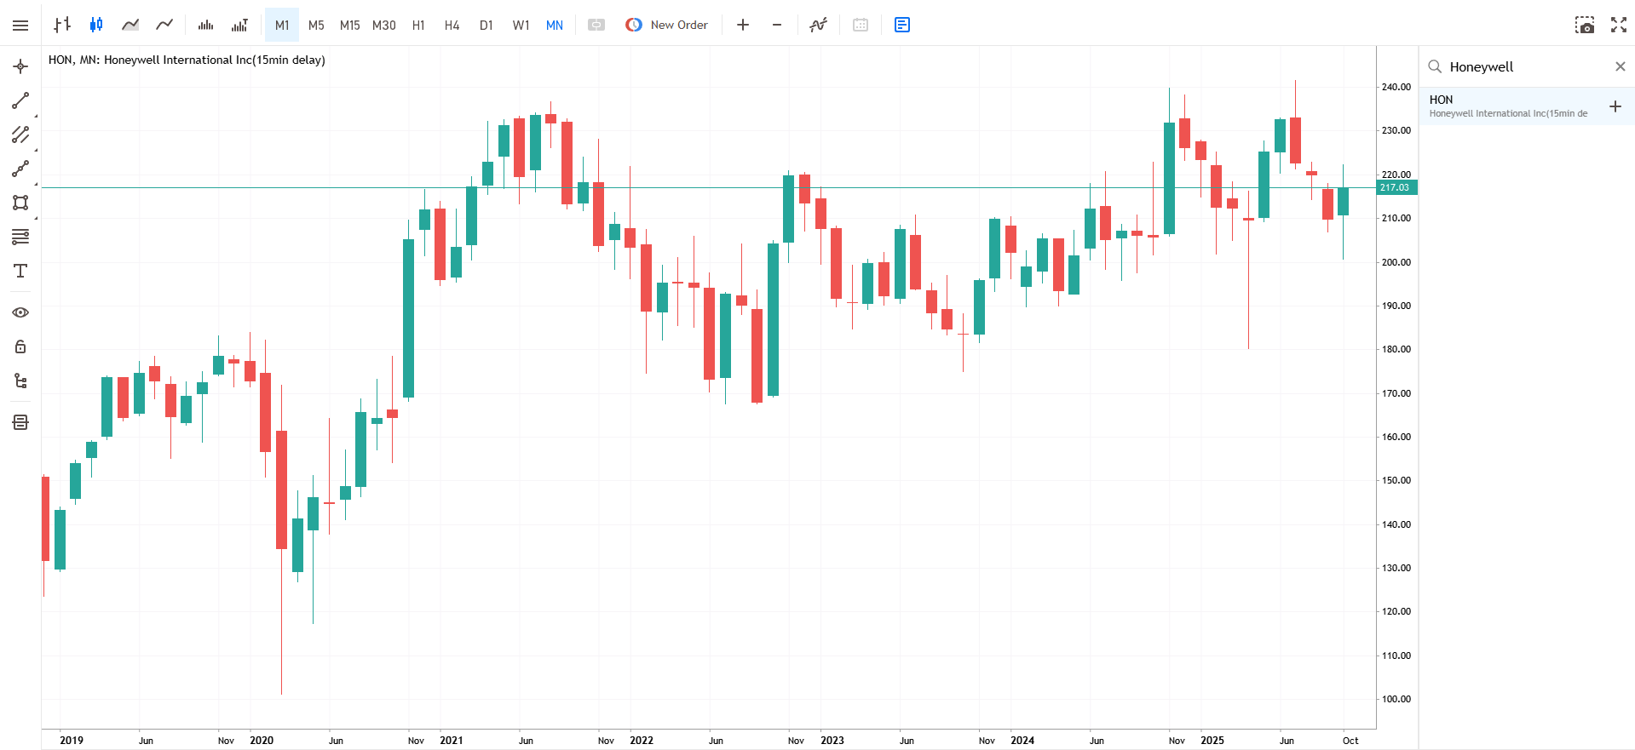Screen dimensions: 1635x750
Task: Switch to the H4 timeframe
Action: (x=452, y=25)
